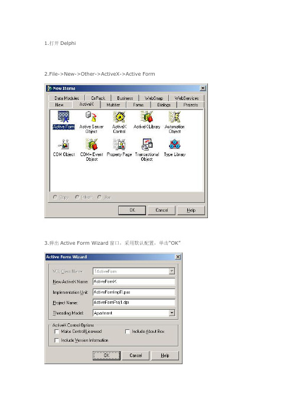Screen dimensions: 293x415
Task: Select the Active Form icon
Action: point(63,116)
